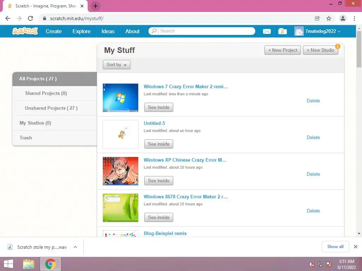This screenshot has height=271, width=362.
Task: Select Shared Projects (0) tab
Action: 54,93
